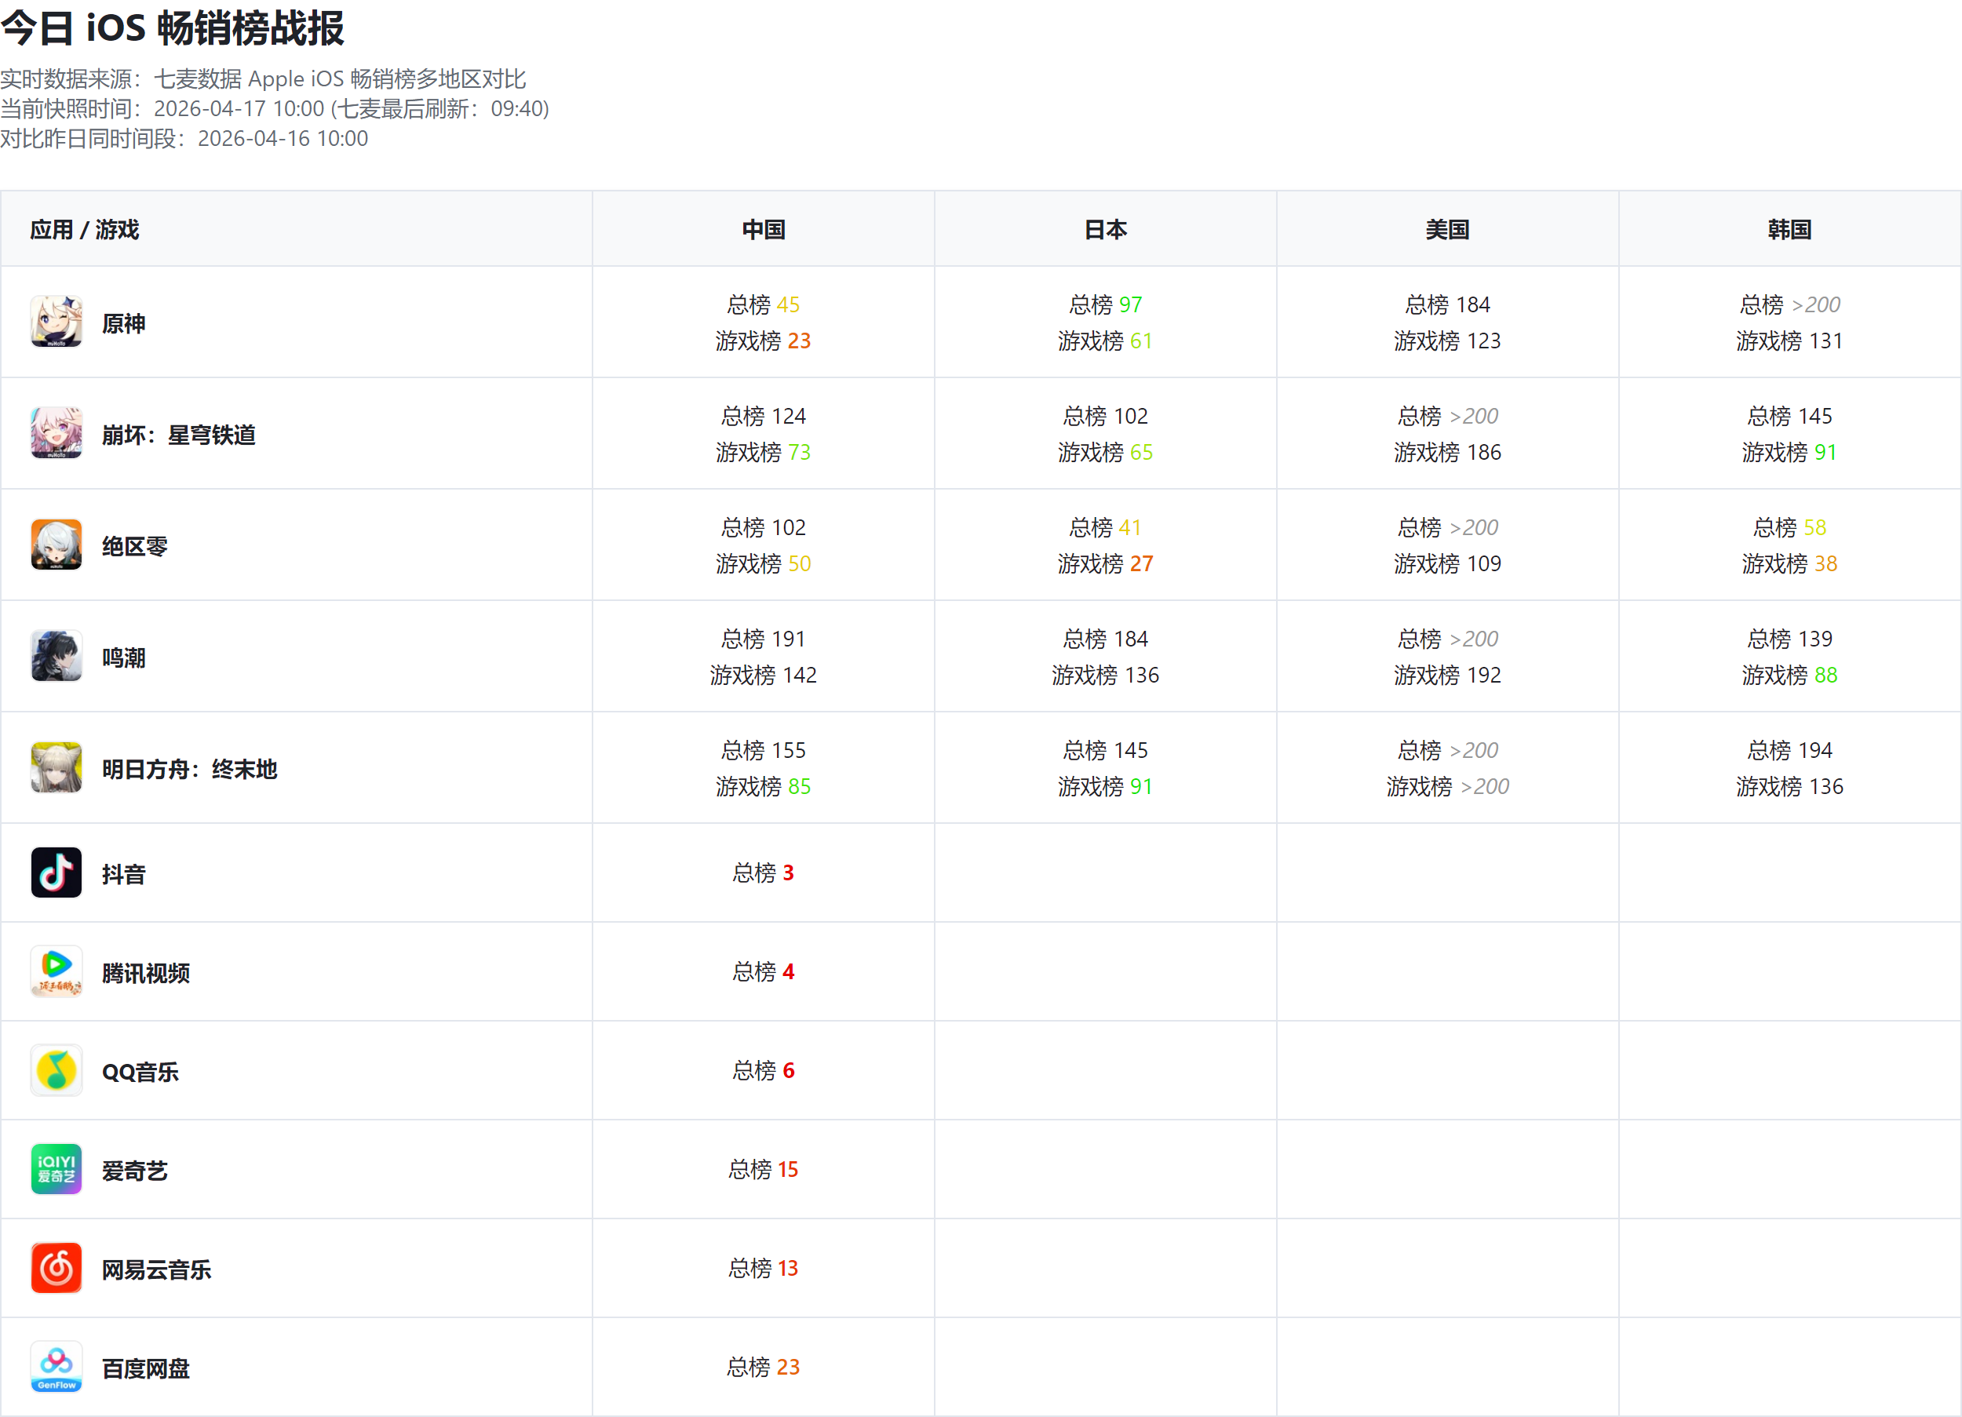
Task: Select the 网易云音乐 name text
Action: (157, 1270)
